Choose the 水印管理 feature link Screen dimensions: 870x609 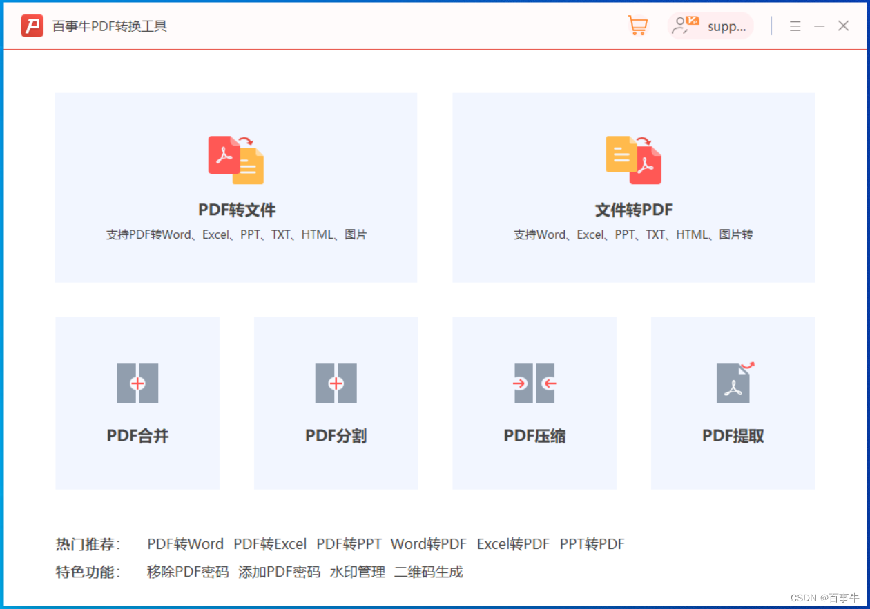(x=358, y=572)
